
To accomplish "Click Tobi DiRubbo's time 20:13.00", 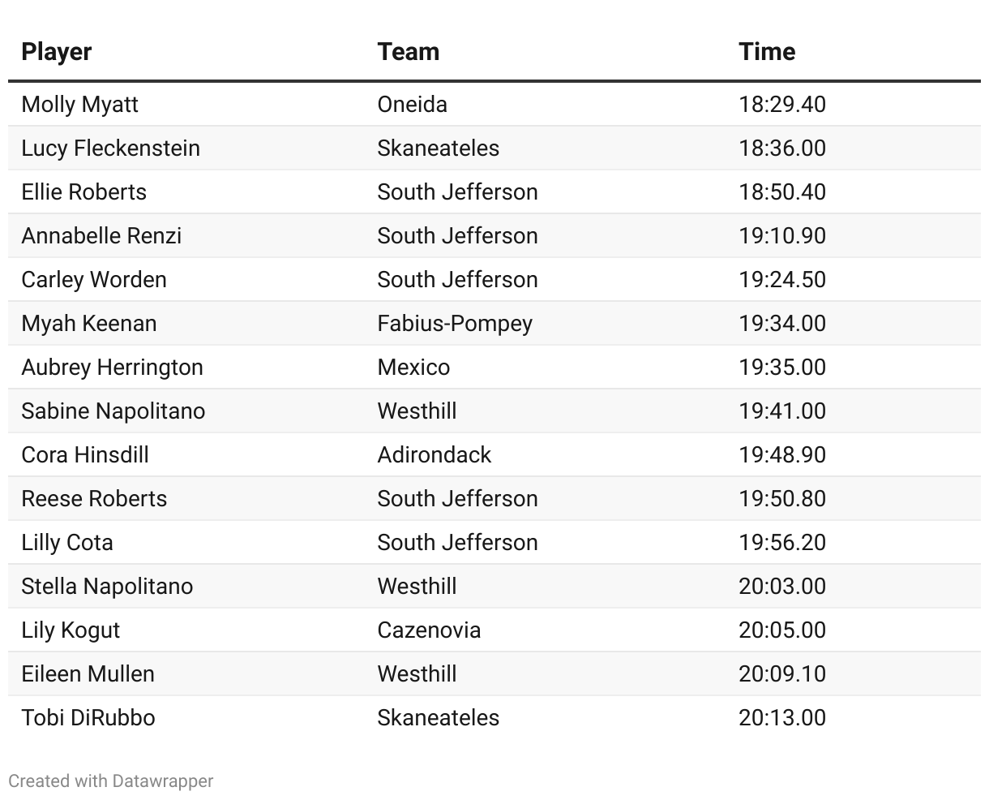I will pyautogui.click(x=782, y=718).
